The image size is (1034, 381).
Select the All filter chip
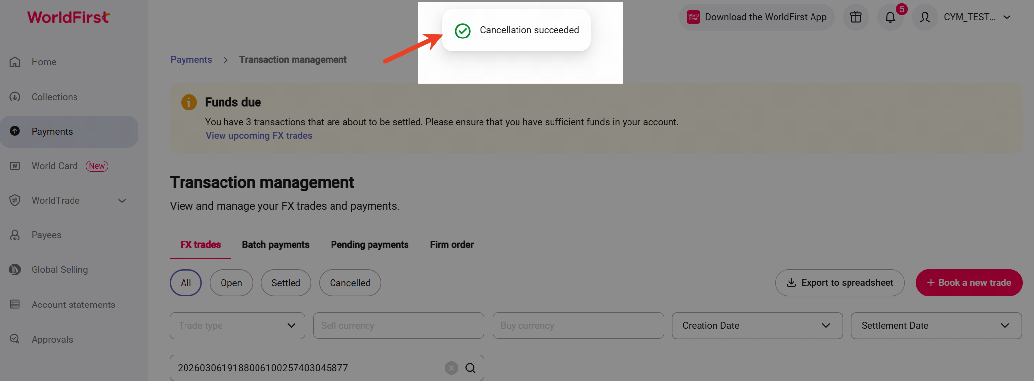(x=185, y=283)
